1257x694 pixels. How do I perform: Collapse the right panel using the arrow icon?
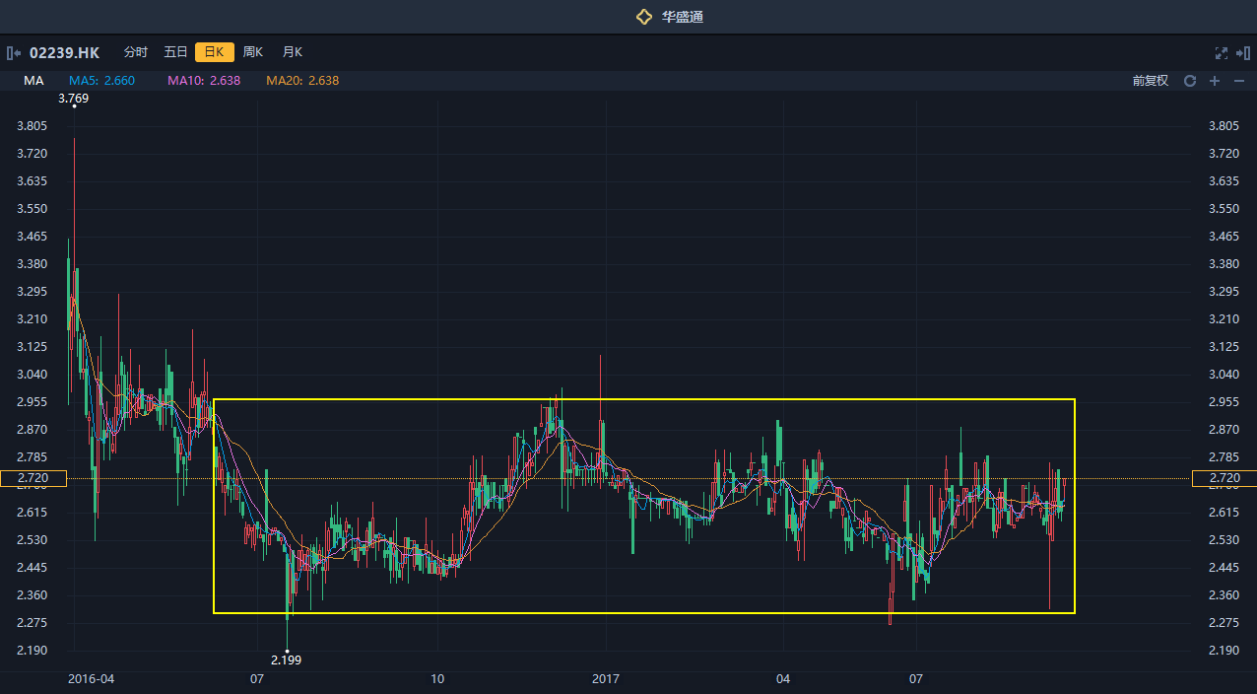[x=1243, y=52]
